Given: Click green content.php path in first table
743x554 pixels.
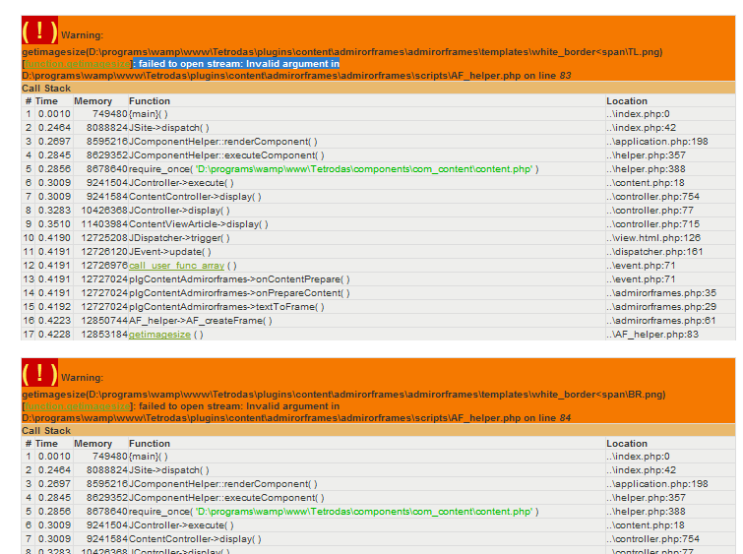Looking at the screenshot, I should 364,169.
